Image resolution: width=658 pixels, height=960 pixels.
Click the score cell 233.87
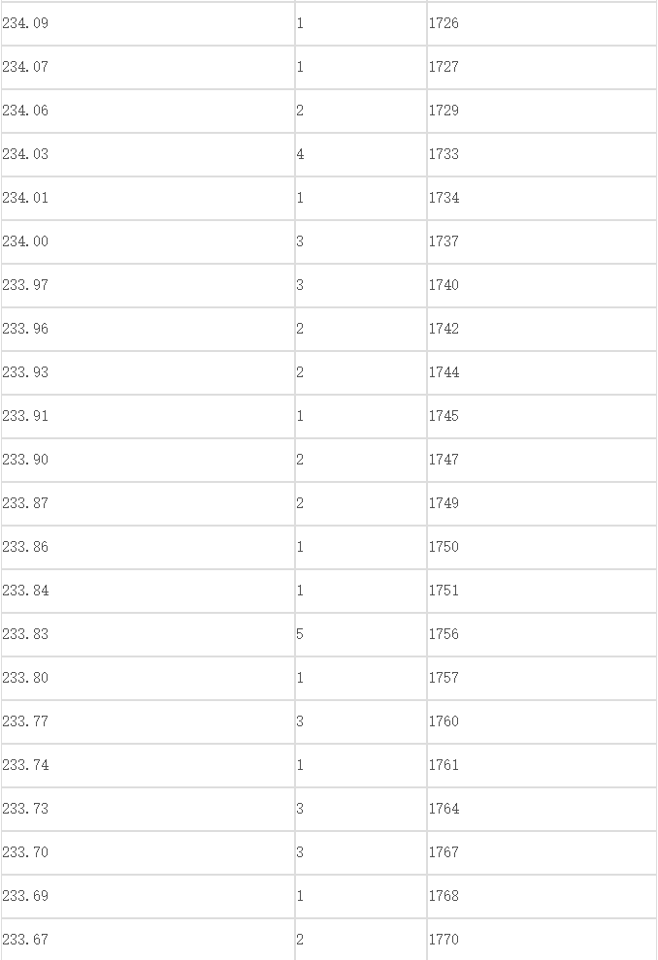[x=148, y=504]
